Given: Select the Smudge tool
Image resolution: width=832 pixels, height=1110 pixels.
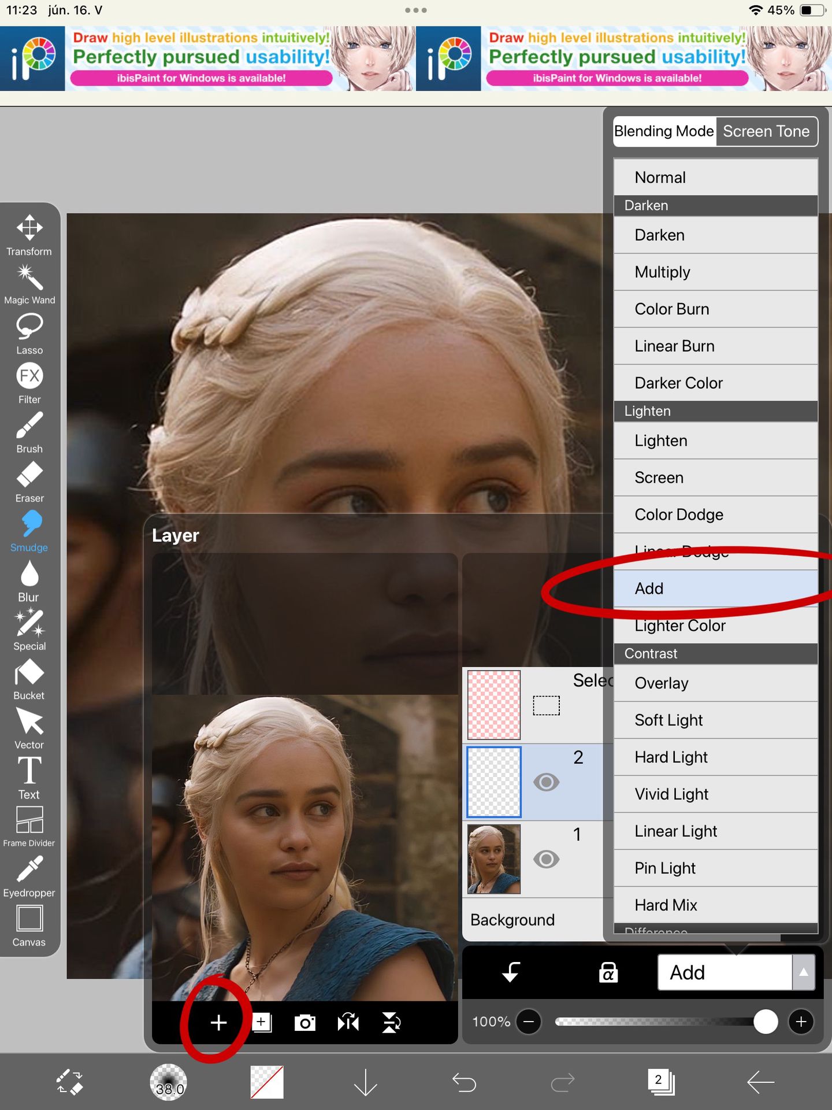Looking at the screenshot, I should click(x=29, y=531).
